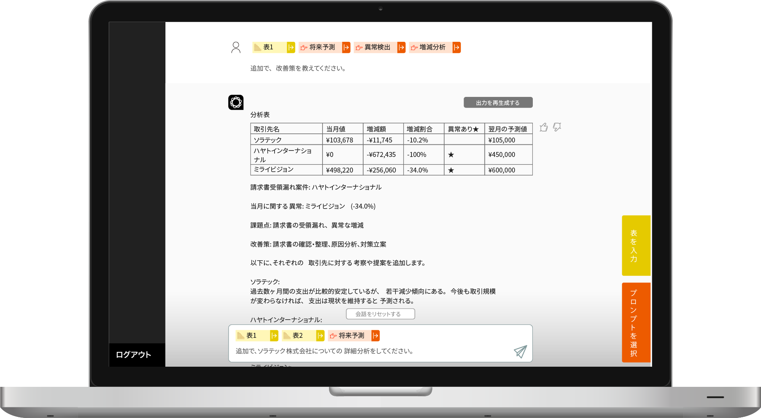Select the 表1 chip in input box
This screenshot has height=418, width=761.
tap(252, 336)
